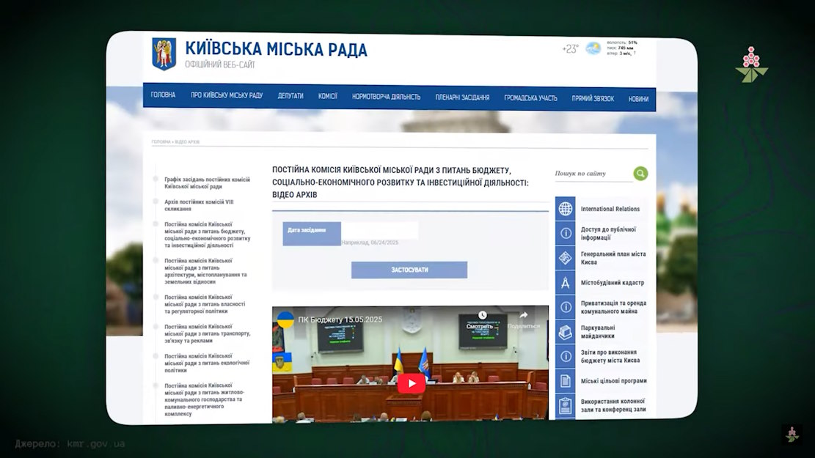Click the Головна breadcrumb link

pyautogui.click(x=161, y=142)
